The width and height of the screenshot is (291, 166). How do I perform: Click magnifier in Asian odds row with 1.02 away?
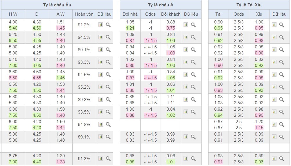(193, 112)
